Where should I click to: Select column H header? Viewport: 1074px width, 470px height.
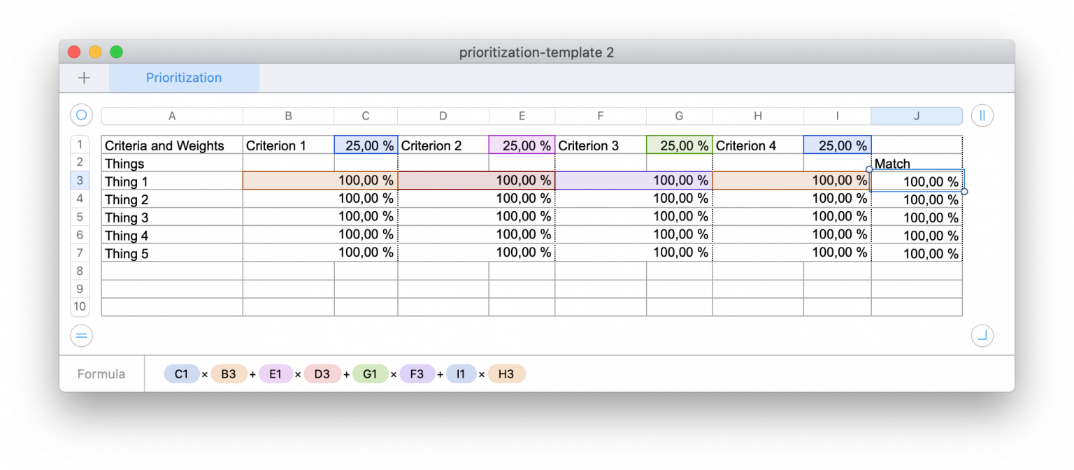758,116
